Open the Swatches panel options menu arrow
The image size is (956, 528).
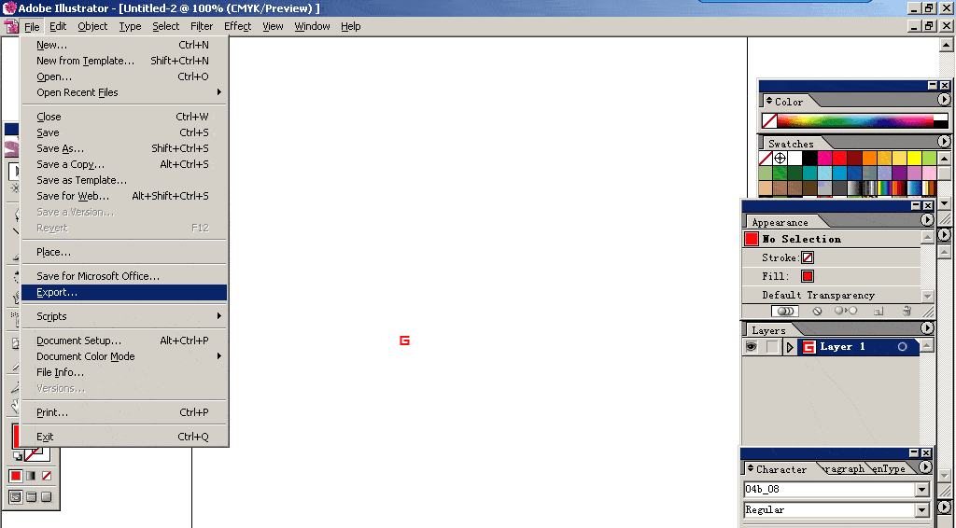point(944,141)
